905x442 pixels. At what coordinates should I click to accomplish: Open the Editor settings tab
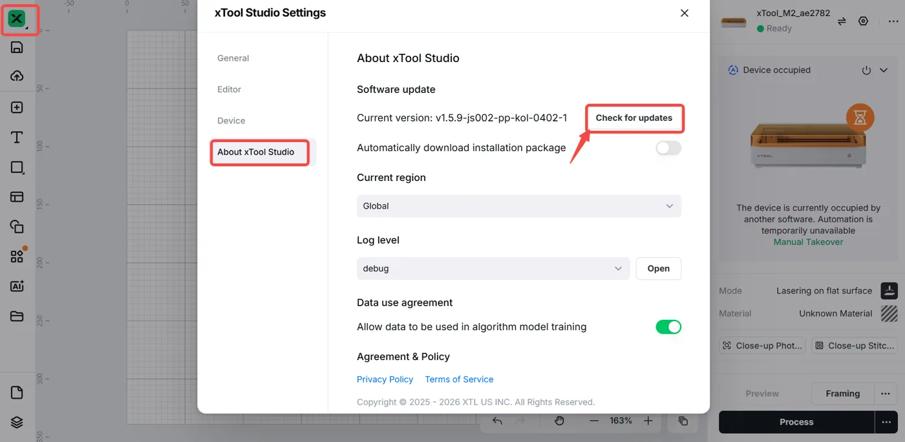tap(229, 89)
